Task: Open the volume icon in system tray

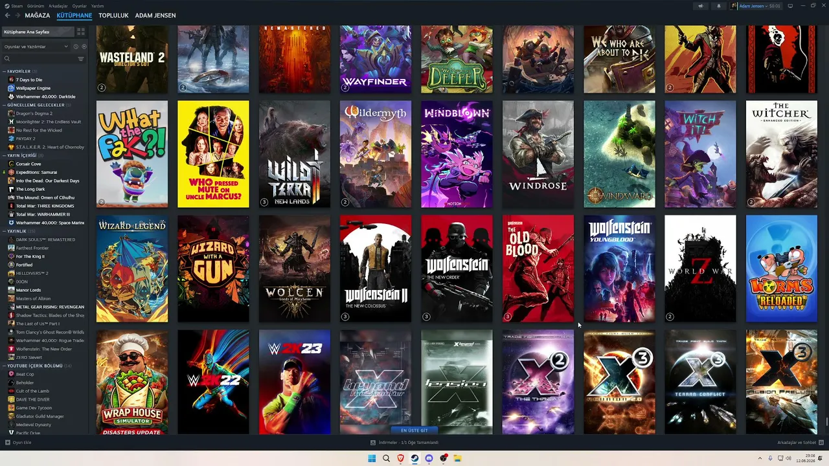Action: coord(788,458)
